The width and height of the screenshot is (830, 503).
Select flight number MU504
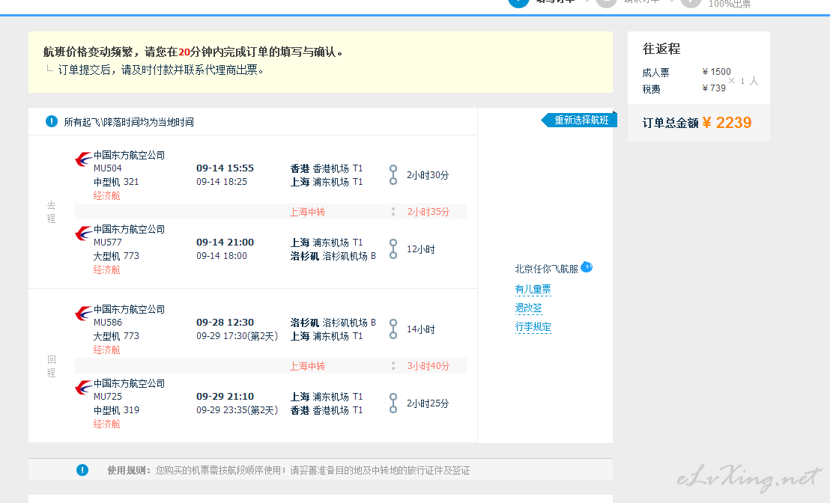coord(107,168)
